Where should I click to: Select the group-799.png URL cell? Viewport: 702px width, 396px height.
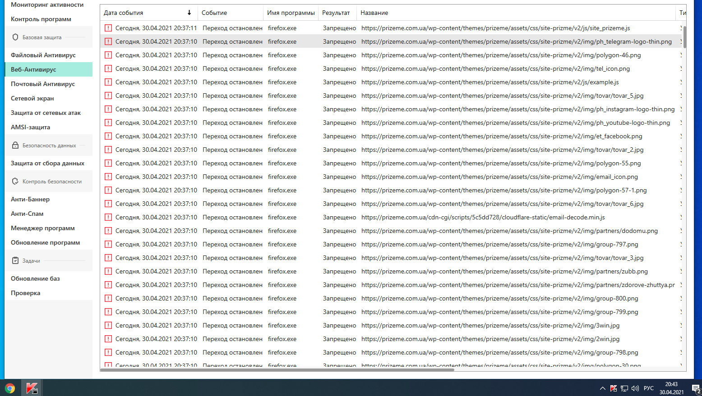coord(499,312)
